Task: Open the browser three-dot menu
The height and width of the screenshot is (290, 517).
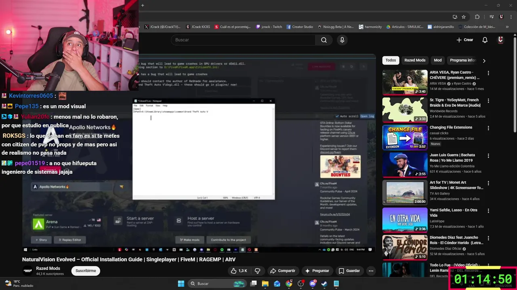Action: pyautogui.click(x=511, y=17)
